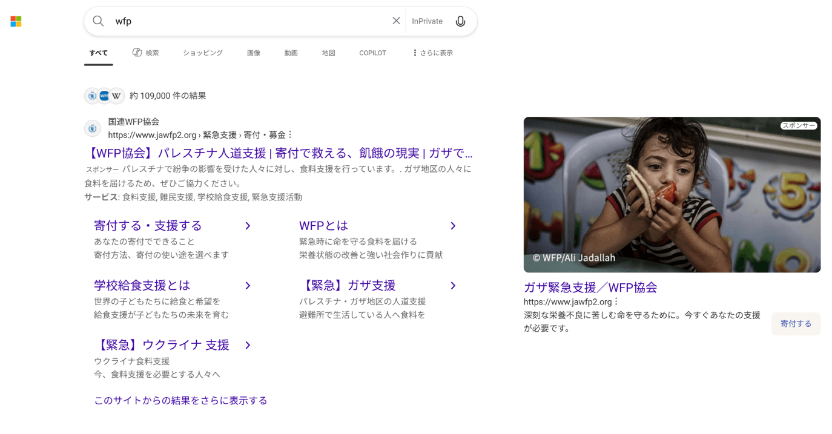Click the スポンサー badge on the photo
The width and height of the screenshot is (832, 434).
click(x=799, y=126)
